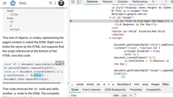
Task: Switch to the Elements tab
Action: [92, 2]
